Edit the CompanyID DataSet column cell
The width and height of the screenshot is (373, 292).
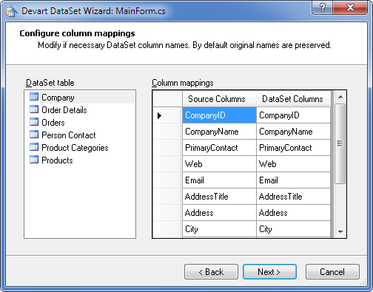tap(293, 115)
